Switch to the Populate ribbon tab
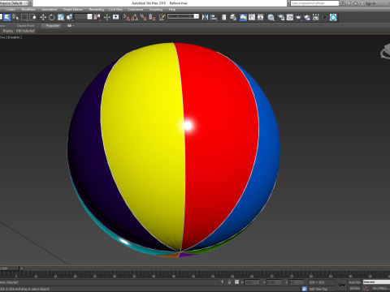390x292 pixels. tap(52, 26)
